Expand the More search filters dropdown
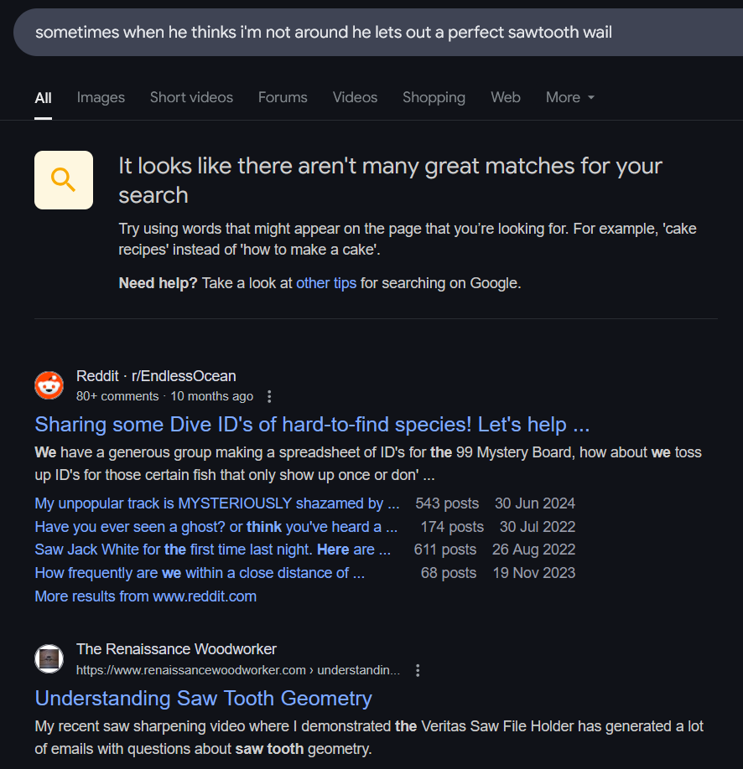The width and height of the screenshot is (743, 769). point(570,98)
